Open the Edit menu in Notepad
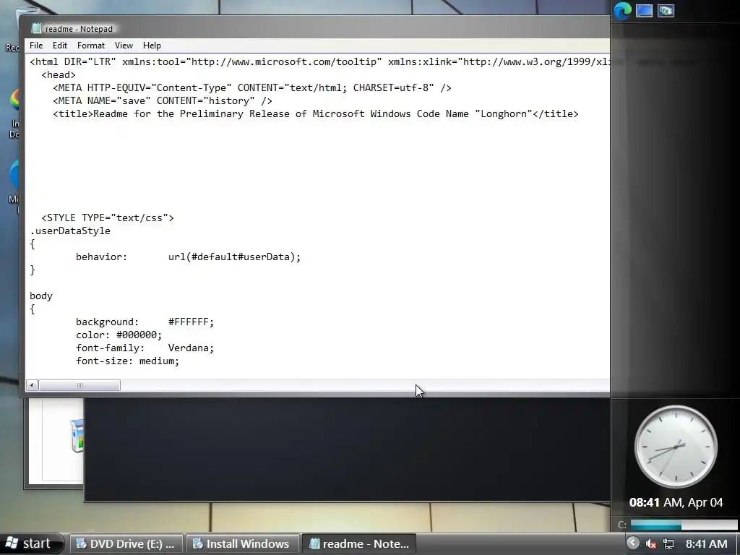Image resolution: width=740 pixels, height=555 pixels. pos(59,46)
